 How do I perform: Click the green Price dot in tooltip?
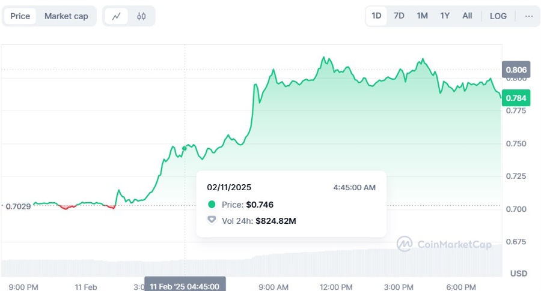click(212, 205)
